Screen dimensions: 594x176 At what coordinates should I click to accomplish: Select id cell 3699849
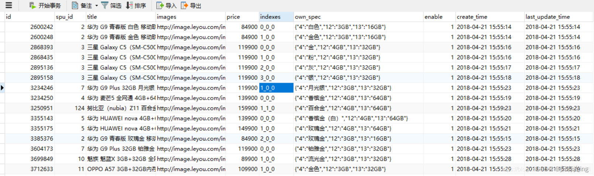[x=30, y=159]
